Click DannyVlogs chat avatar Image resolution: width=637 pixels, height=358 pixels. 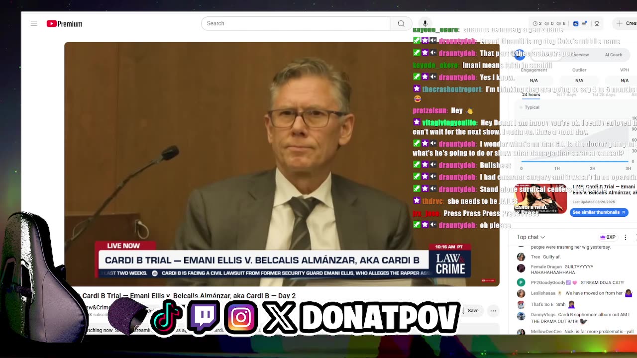(x=521, y=316)
